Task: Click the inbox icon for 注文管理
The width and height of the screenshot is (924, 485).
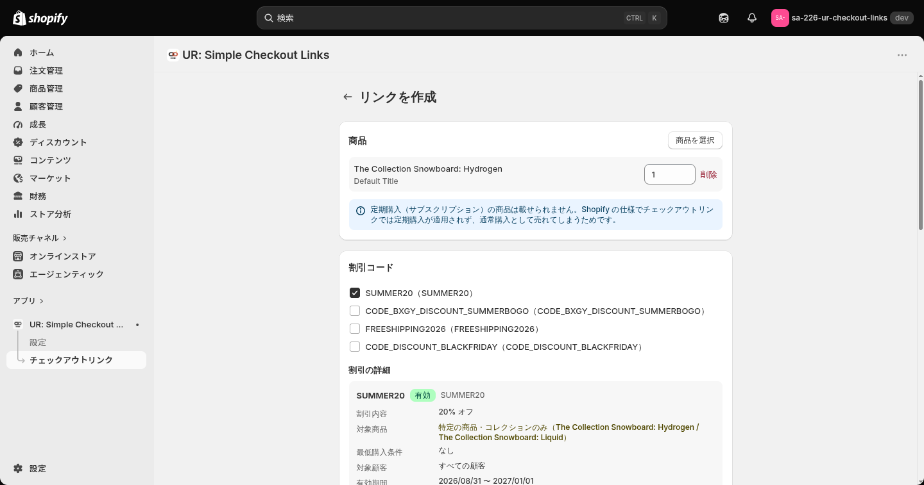Action: (18, 70)
